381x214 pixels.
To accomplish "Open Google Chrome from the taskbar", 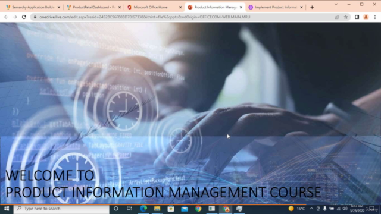I will pos(198,209).
